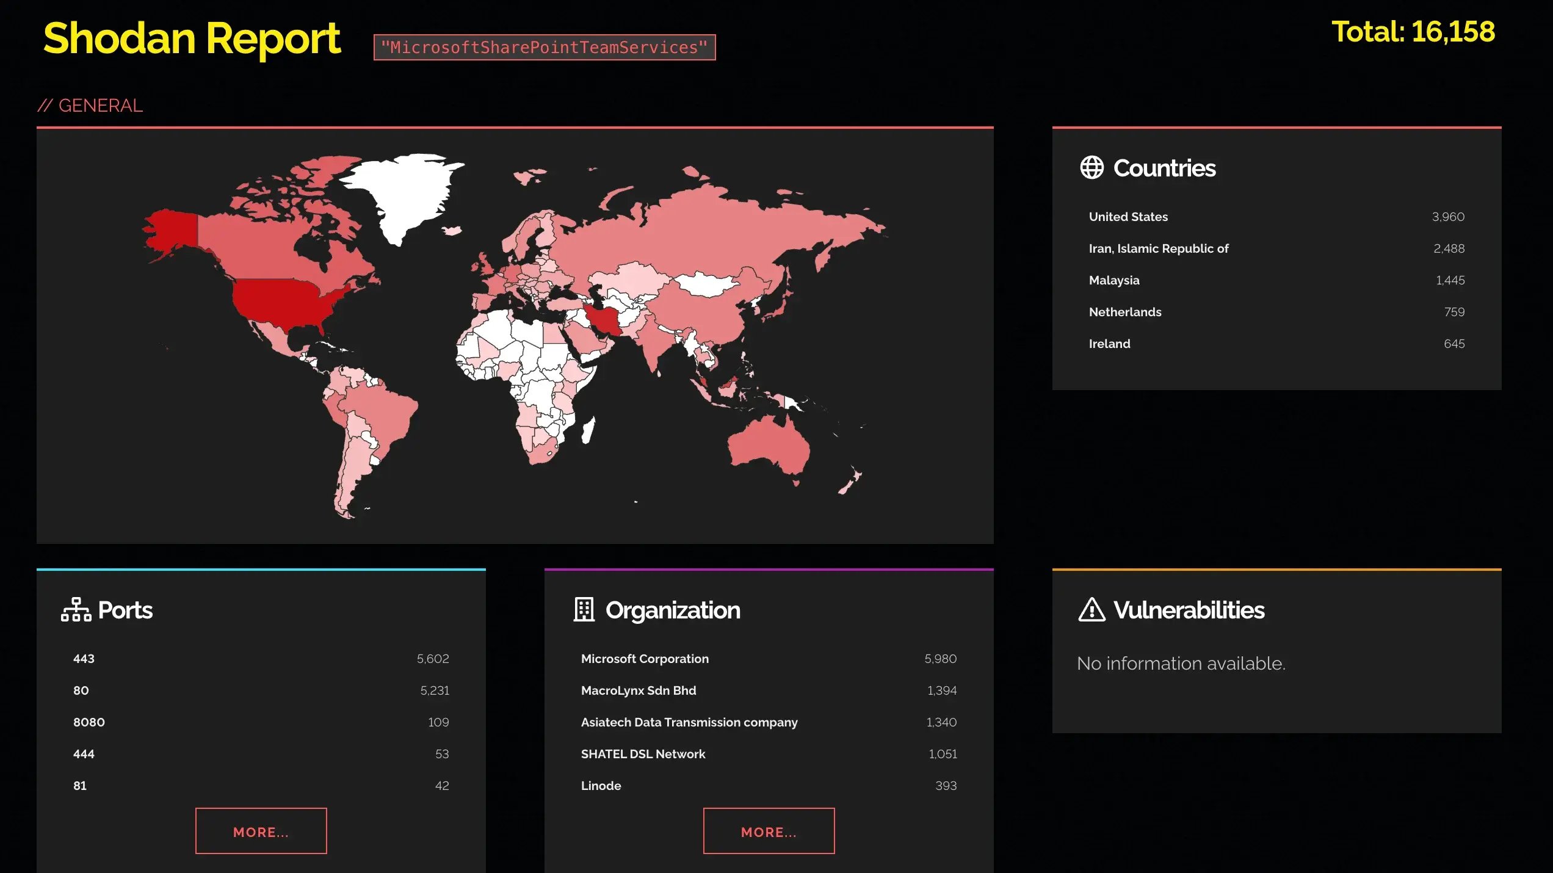Image resolution: width=1553 pixels, height=873 pixels.
Task: Click the 759 count for Netherlands
Action: [x=1454, y=312]
